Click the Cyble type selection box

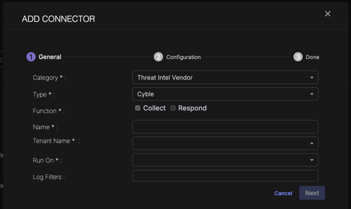point(219,94)
